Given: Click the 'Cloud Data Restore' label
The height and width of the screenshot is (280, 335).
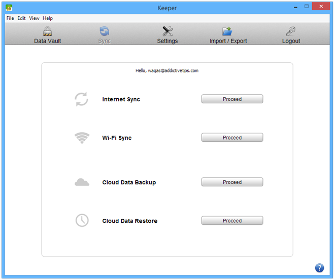Looking at the screenshot, I should click(129, 221).
